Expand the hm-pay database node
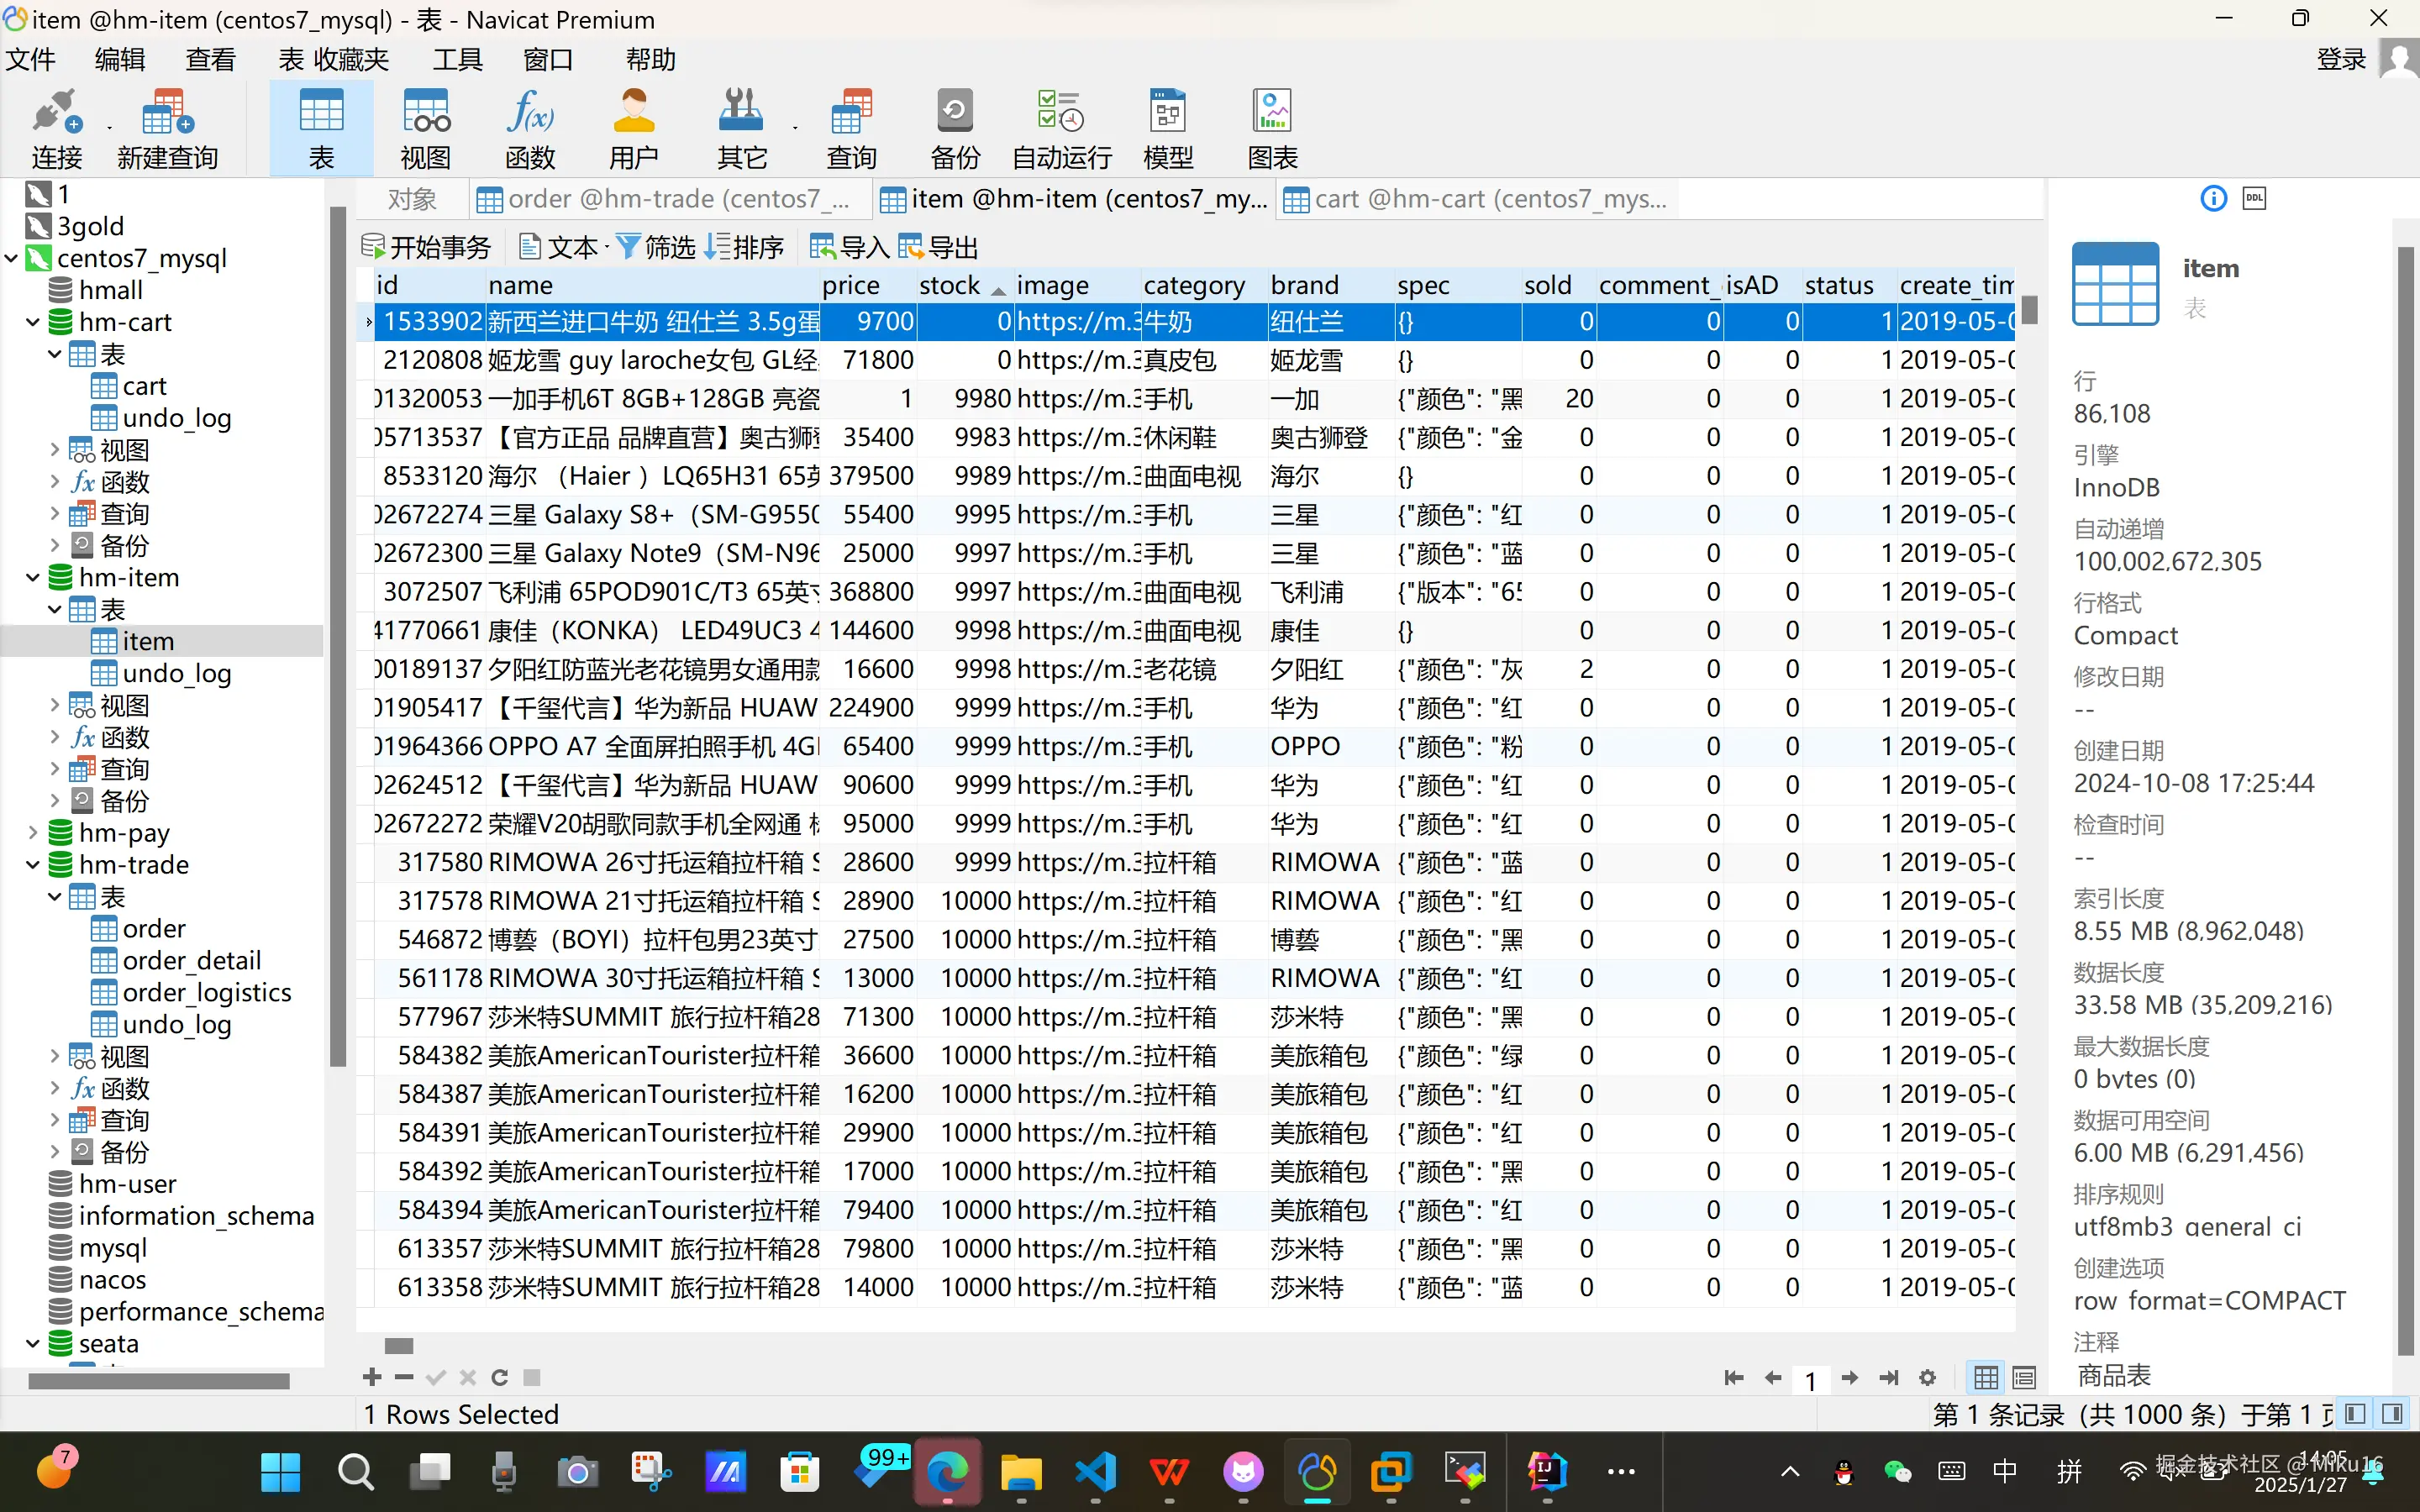This screenshot has height=1512, width=2420. pyautogui.click(x=32, y=833)
